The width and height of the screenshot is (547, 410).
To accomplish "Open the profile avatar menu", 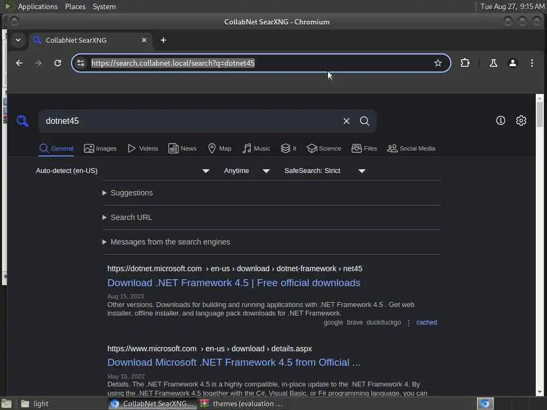I will pos(512,63).
